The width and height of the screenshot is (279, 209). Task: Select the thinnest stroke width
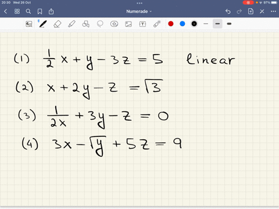(206, 24)
